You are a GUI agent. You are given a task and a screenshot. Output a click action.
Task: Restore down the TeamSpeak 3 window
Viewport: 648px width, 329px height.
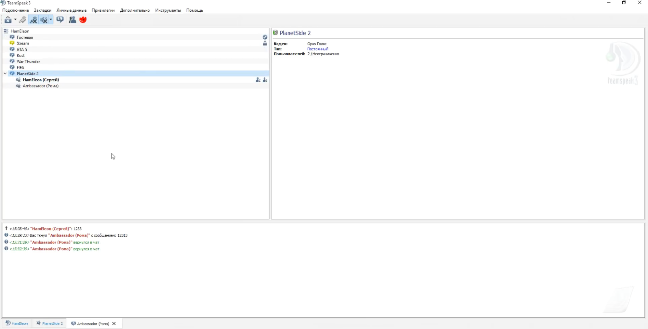(624, 3)
